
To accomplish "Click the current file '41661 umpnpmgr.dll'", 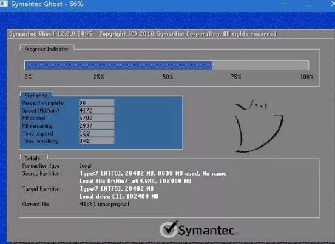I will [x=104, y=204].
